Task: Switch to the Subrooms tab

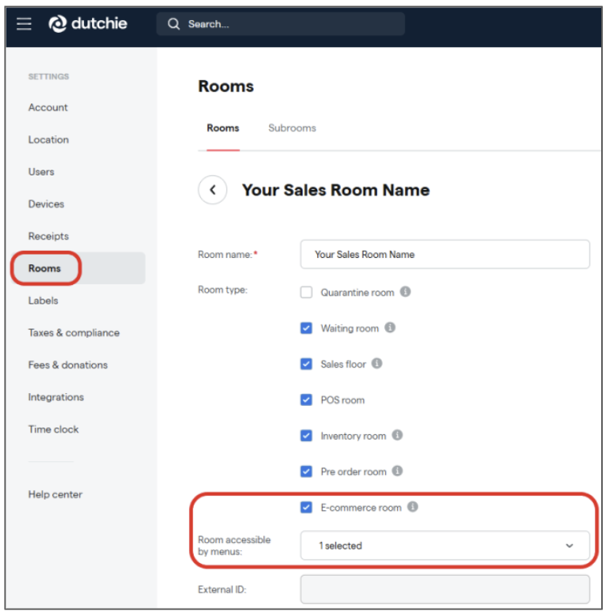Action: [x=292, y=128]
